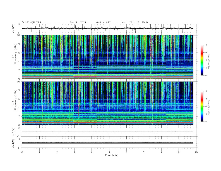Click the "4" minute tick label on time axis
This screenshot has width=221, height=171.
coord(92,152)
